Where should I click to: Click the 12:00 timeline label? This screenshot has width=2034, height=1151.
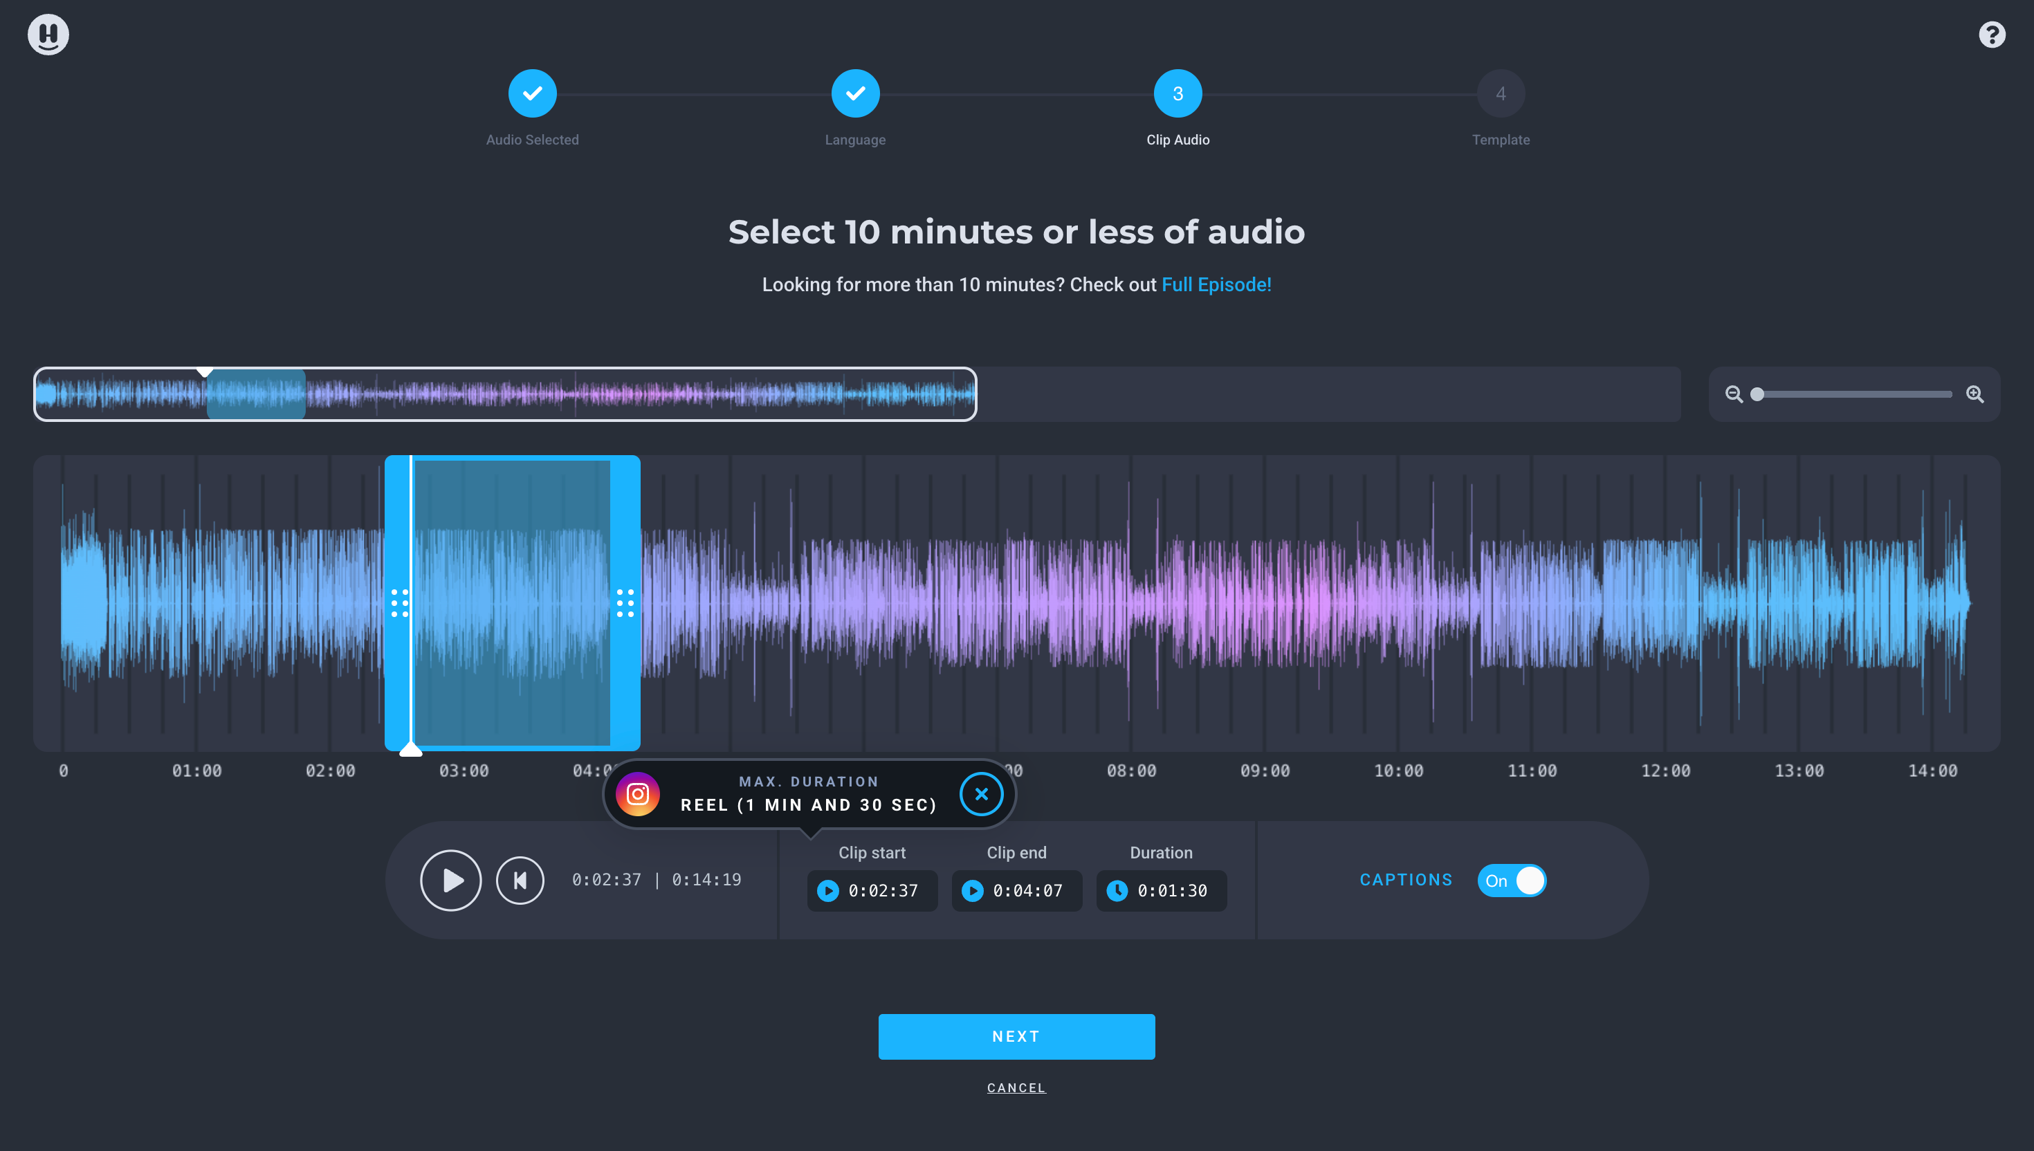click(x=1666, y=771)
